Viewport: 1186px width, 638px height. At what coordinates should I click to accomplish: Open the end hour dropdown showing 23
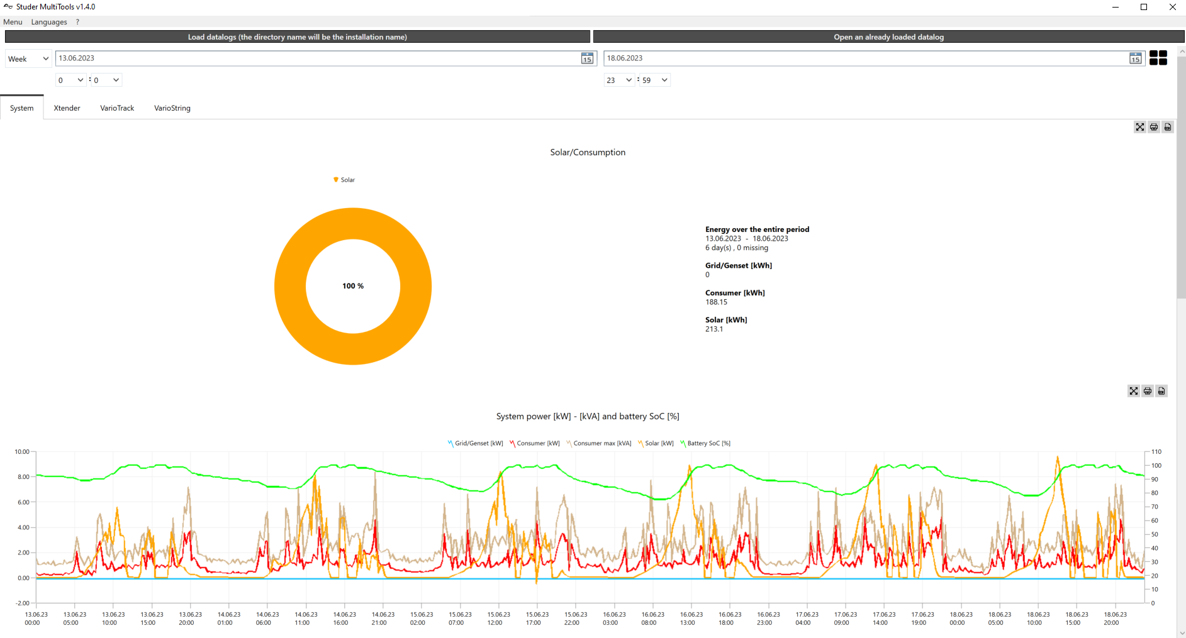click(x=619, y=80)
